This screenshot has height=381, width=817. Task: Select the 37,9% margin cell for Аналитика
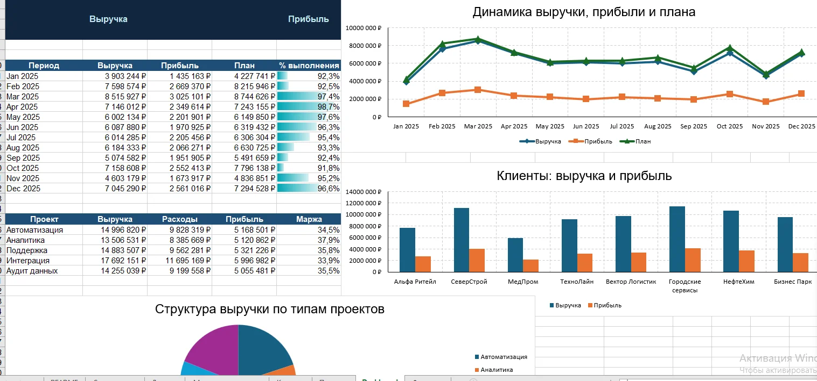309,240
